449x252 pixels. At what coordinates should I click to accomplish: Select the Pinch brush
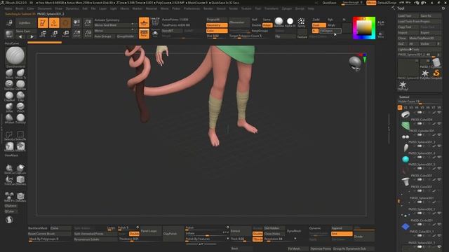point(20,107)
